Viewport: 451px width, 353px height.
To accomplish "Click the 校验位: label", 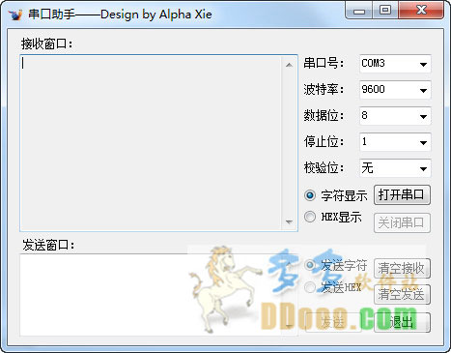I will point(324,167).
